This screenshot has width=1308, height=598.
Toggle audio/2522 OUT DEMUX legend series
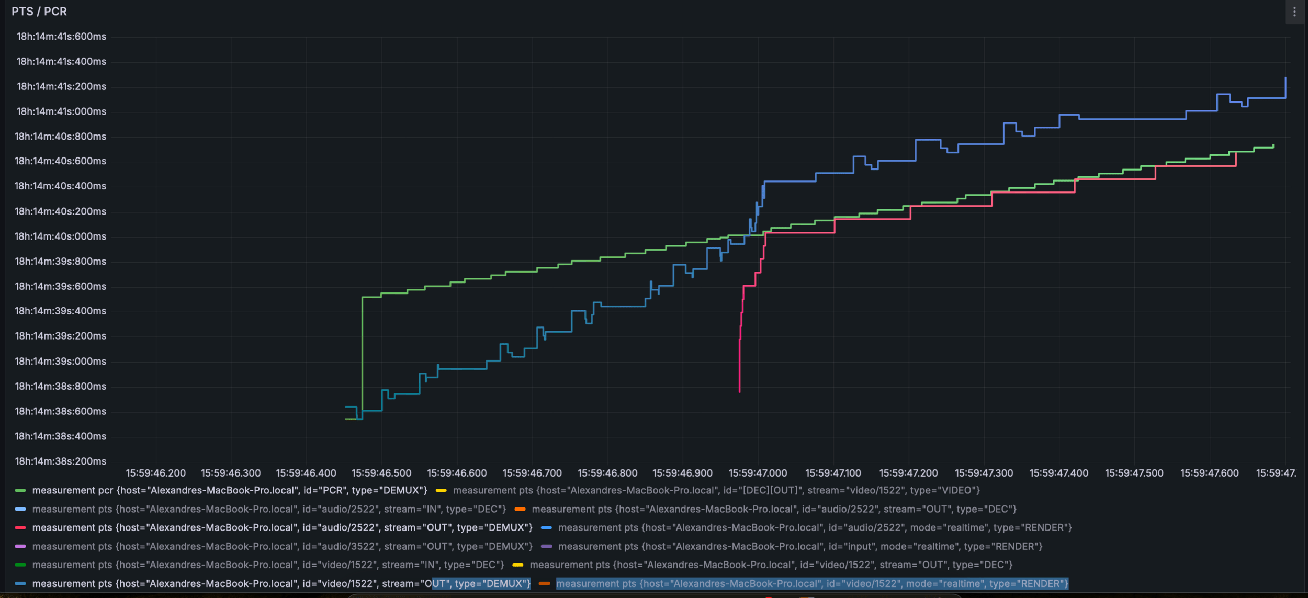click(281, 527)
